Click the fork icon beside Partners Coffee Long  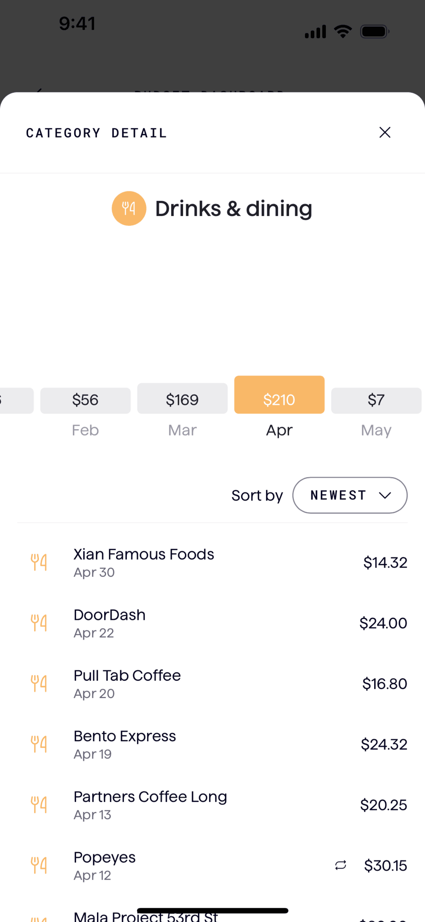click(39, 804)
